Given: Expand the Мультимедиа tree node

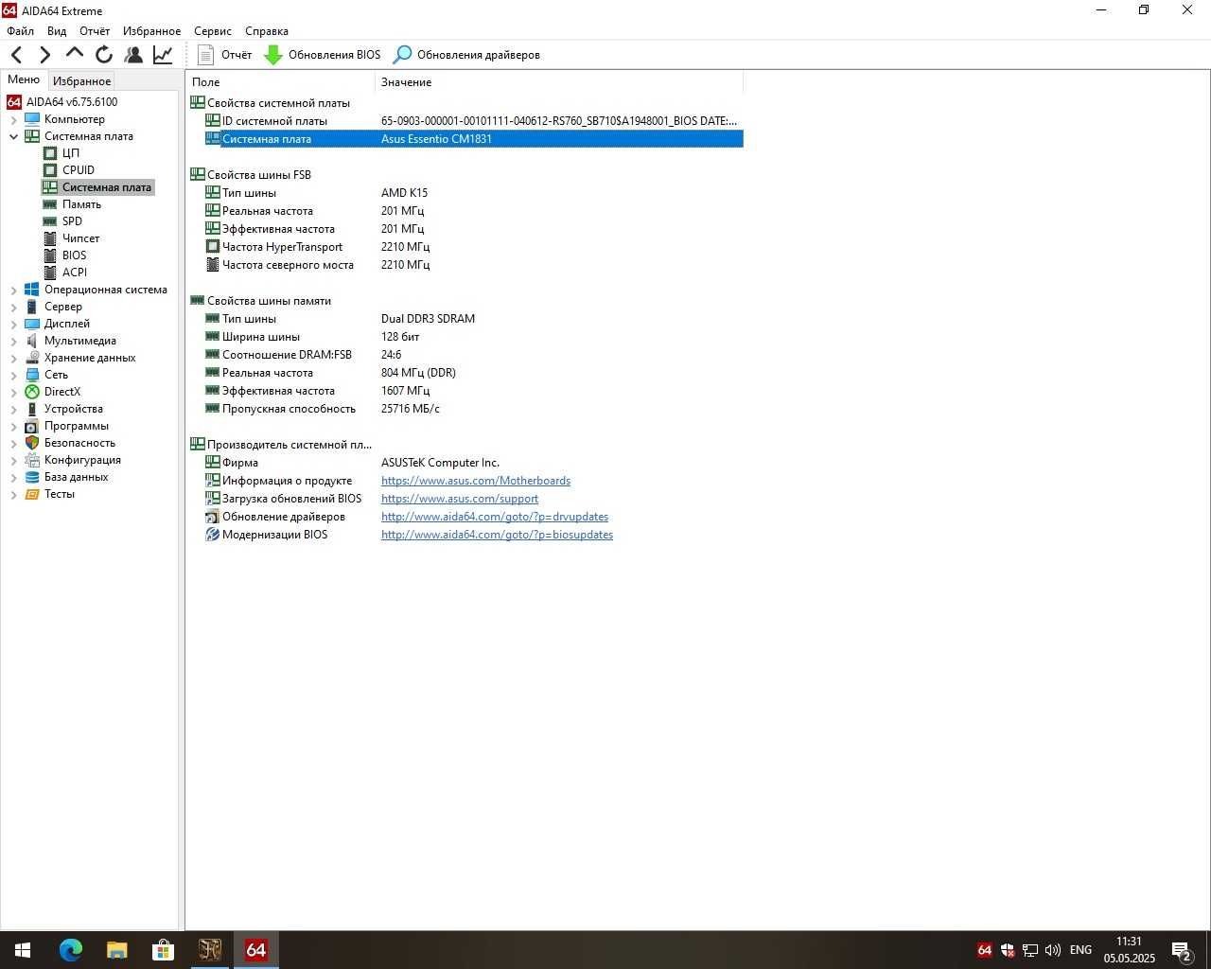Looking at the screenshot, I should pos(14,342).
